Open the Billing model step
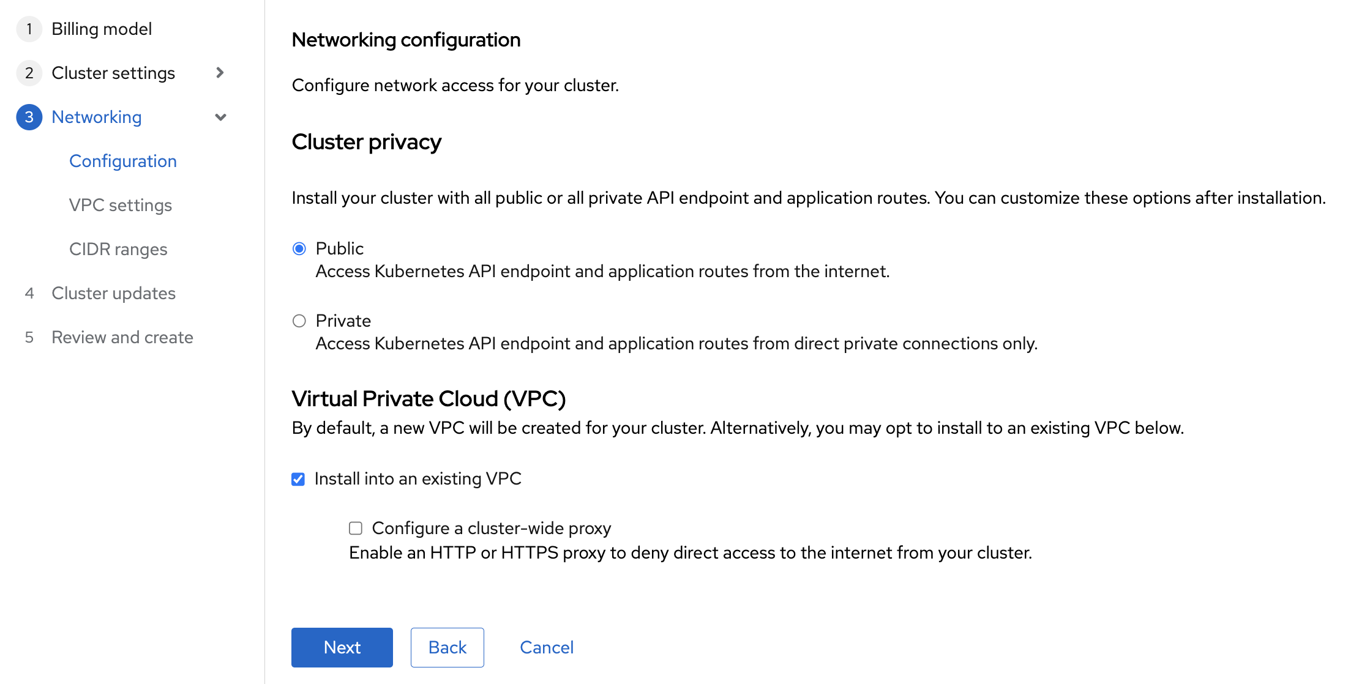Image resolution: width=1348 pixels, height=684 pixels. (x=102, y=29)
